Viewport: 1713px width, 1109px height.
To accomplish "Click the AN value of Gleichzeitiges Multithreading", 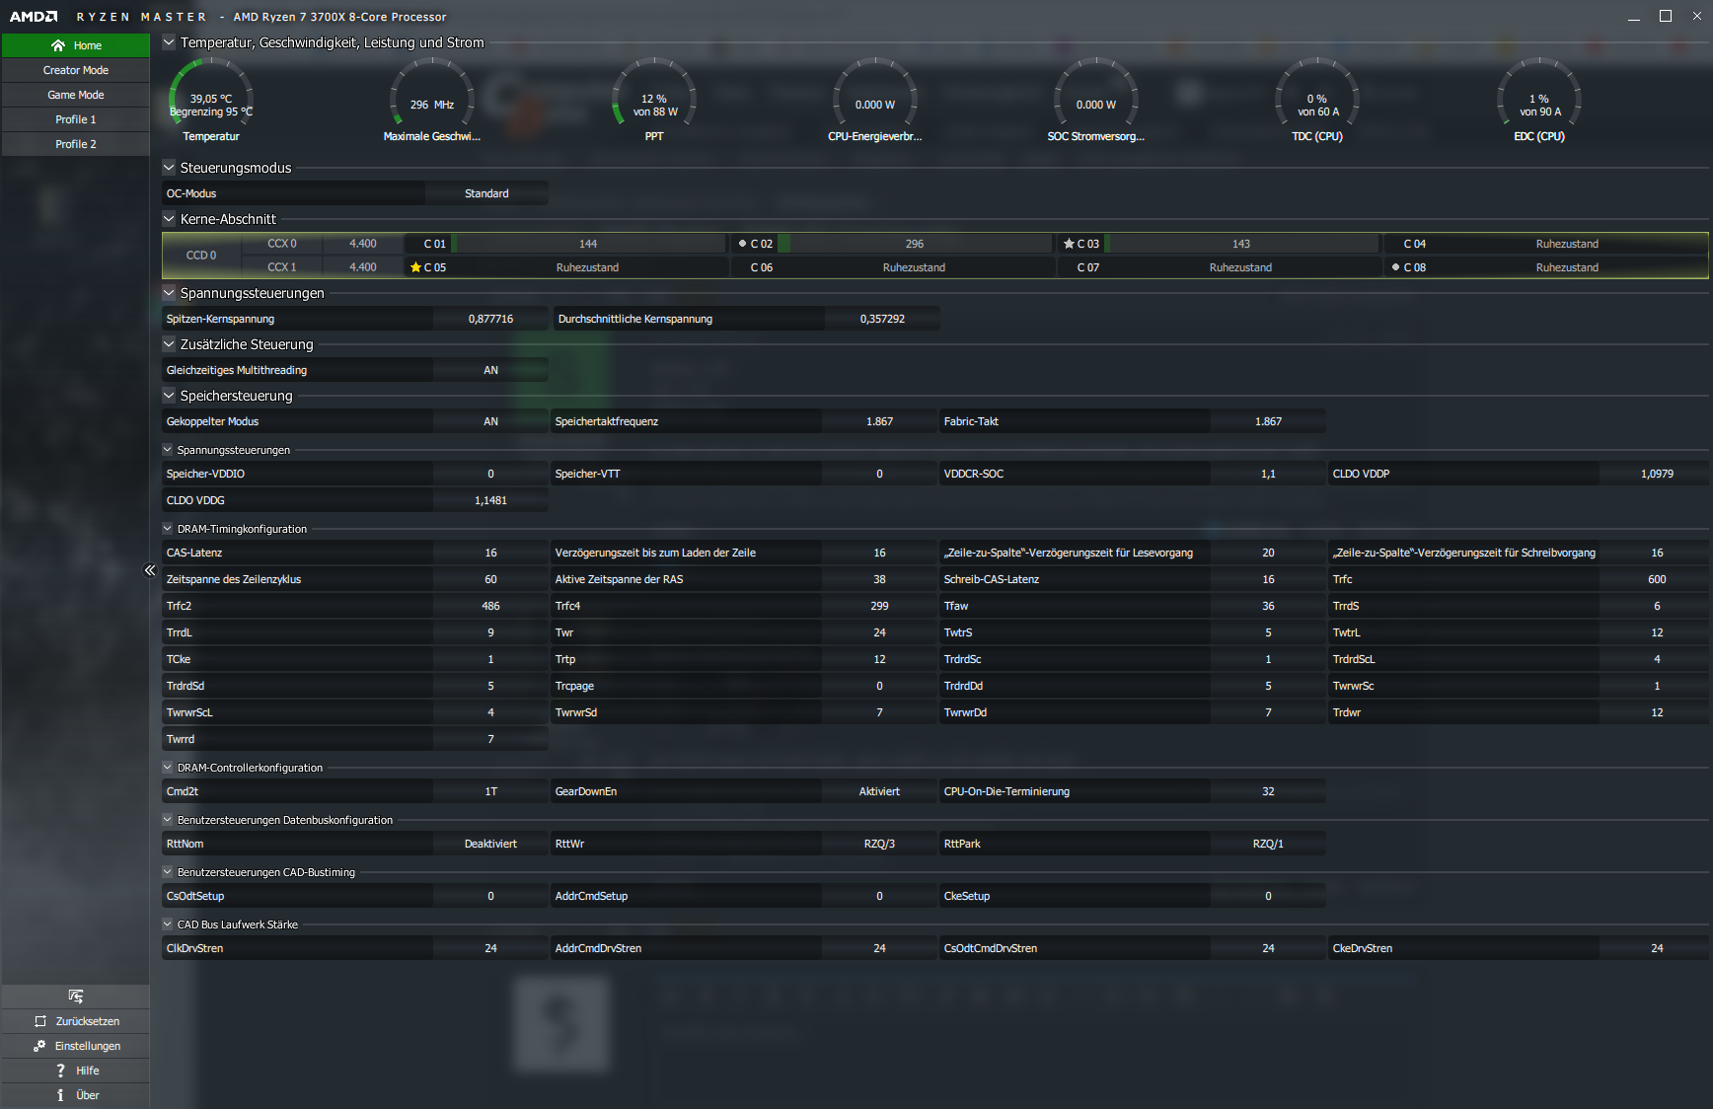I will (x=490, y=370).
